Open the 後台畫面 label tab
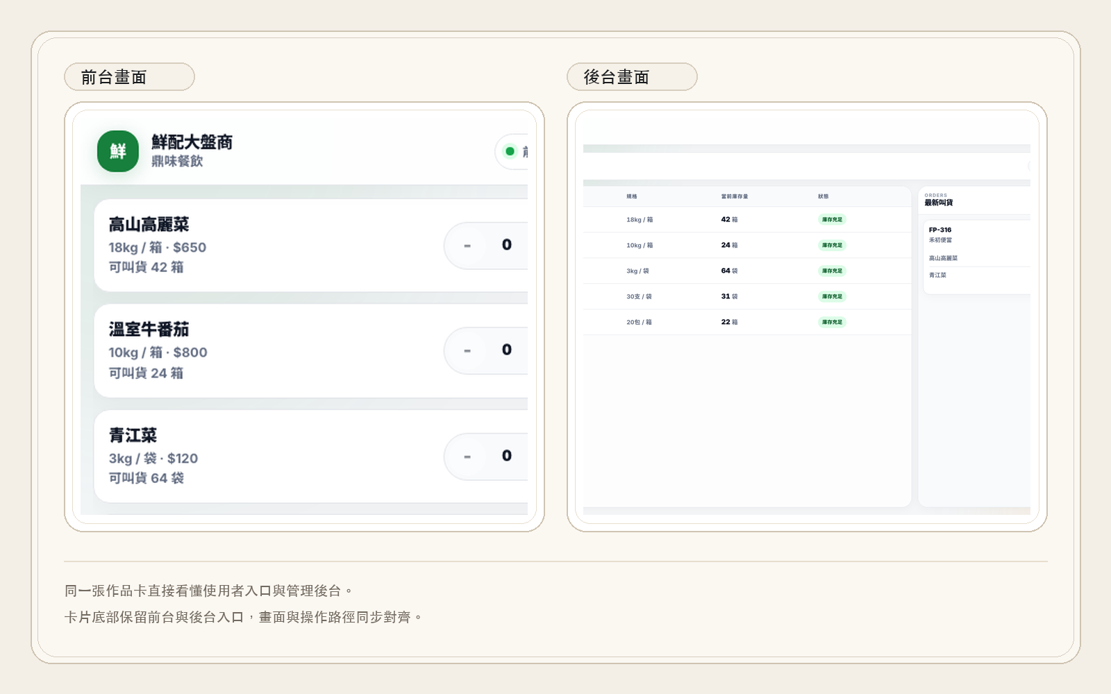This screenshot has width=1111, height=694. (632, 76)
